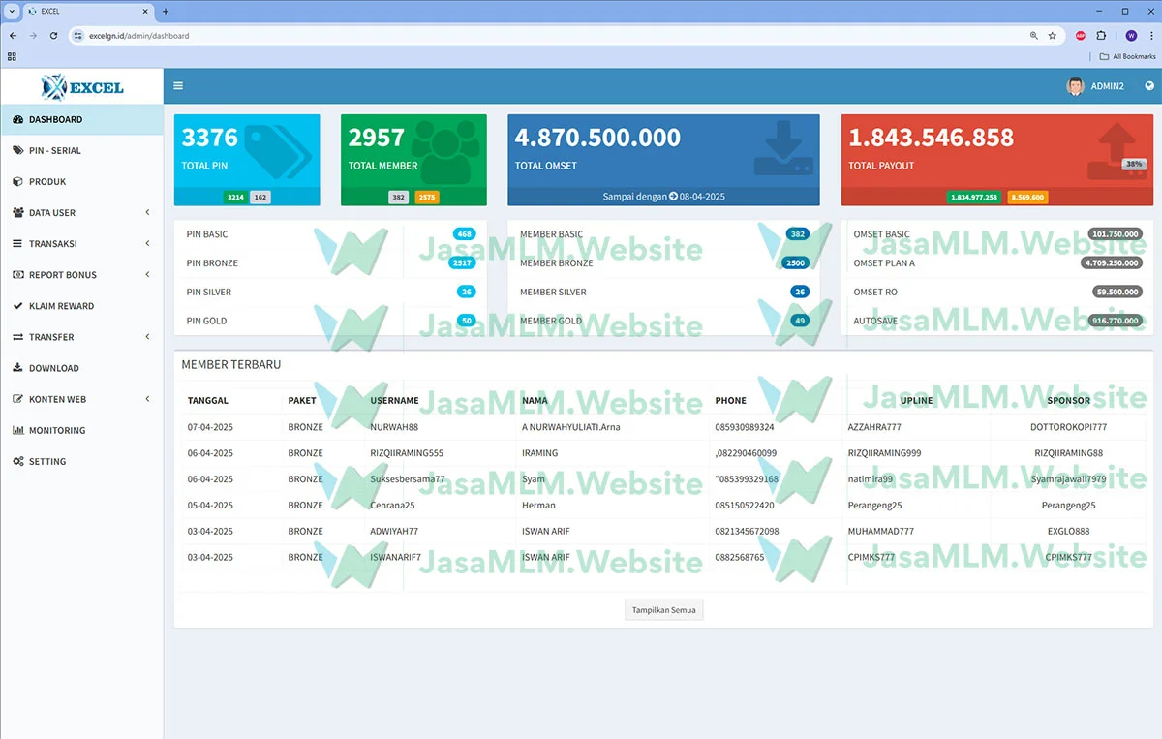The width and height of the screenshot is (1162, 739).
Task: Click OMSET PLAN A value 4.709.250.000
Action: click(1112, 263)
